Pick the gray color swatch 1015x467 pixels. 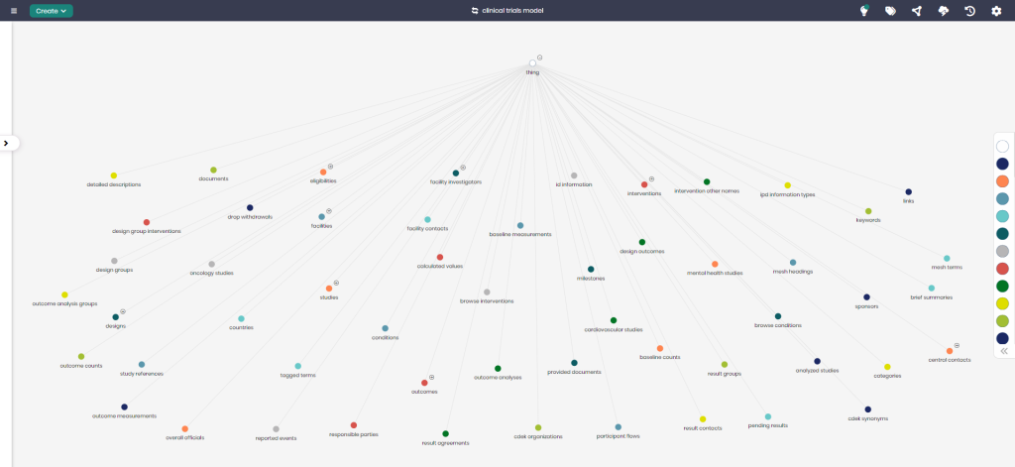[1002, 251]
